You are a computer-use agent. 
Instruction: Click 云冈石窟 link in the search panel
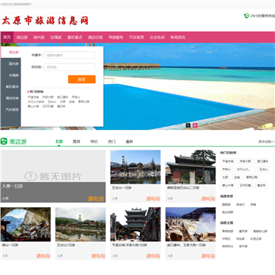[x=48, y=106]
